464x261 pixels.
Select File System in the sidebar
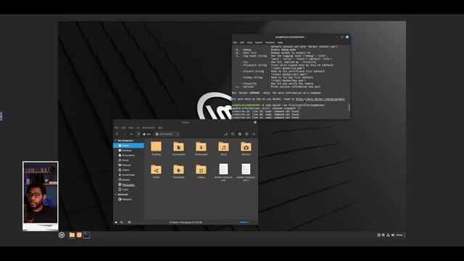click(129, 185)
